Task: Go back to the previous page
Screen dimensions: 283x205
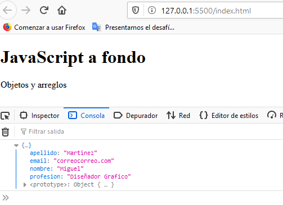Action: click(7, 10)
